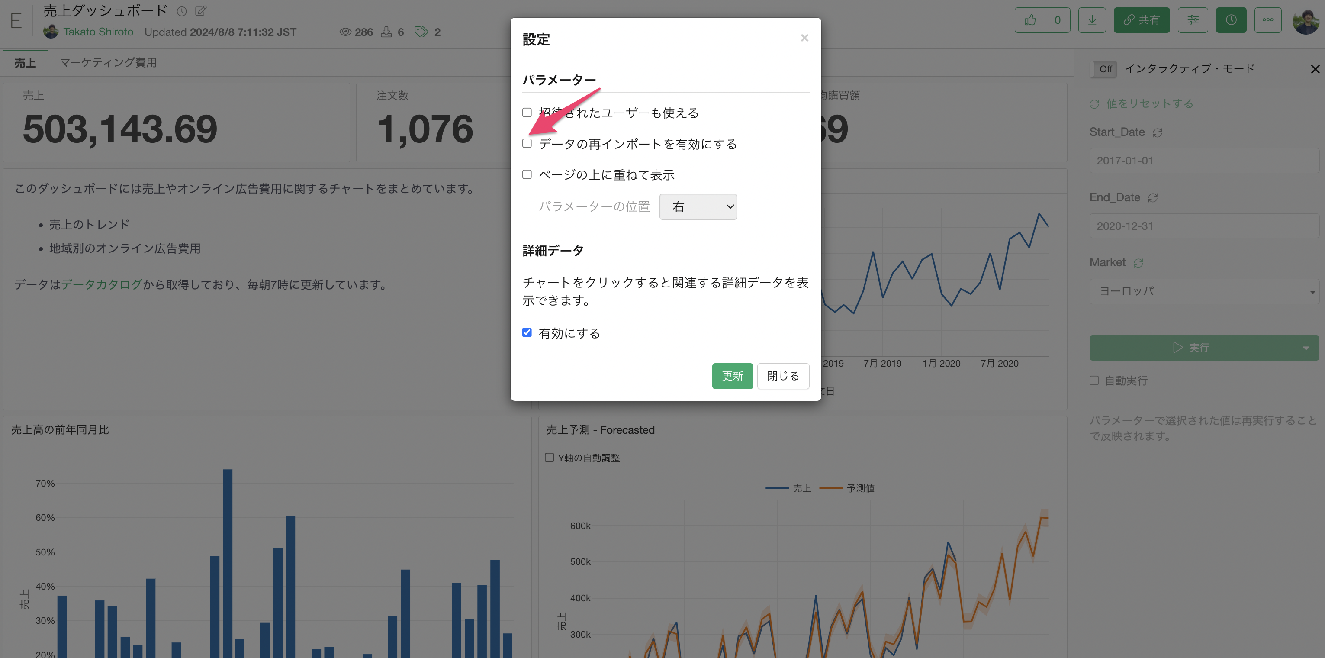Toggle the インタラクティブ・モード Off switch

[1103, 68]
